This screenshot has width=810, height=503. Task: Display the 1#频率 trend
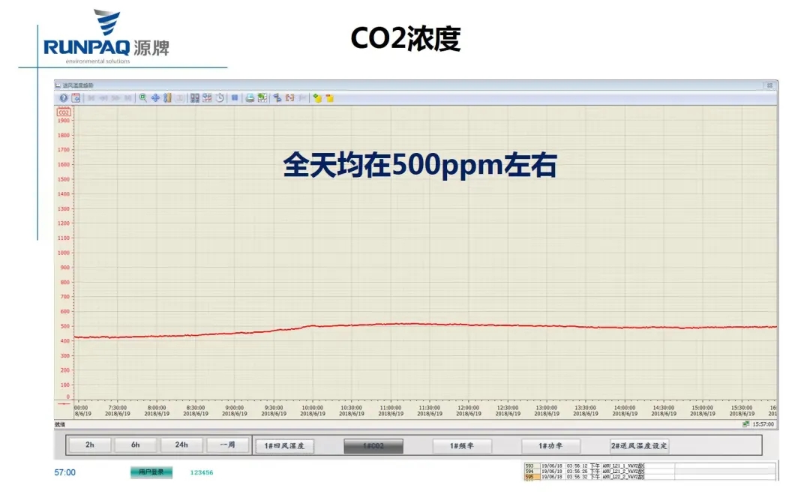(x=462, y=445)
